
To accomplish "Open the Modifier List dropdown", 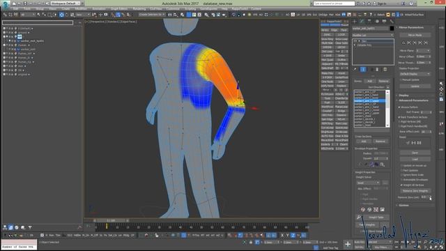I will tap(373, 35).
